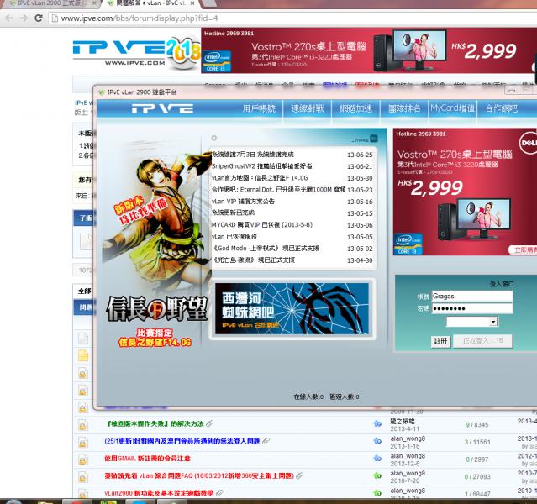The width and height of the screenshot is (537, 504).
Task: Click green 'to' icon in 綜合問題FAQ row
Action: point(377,475)
